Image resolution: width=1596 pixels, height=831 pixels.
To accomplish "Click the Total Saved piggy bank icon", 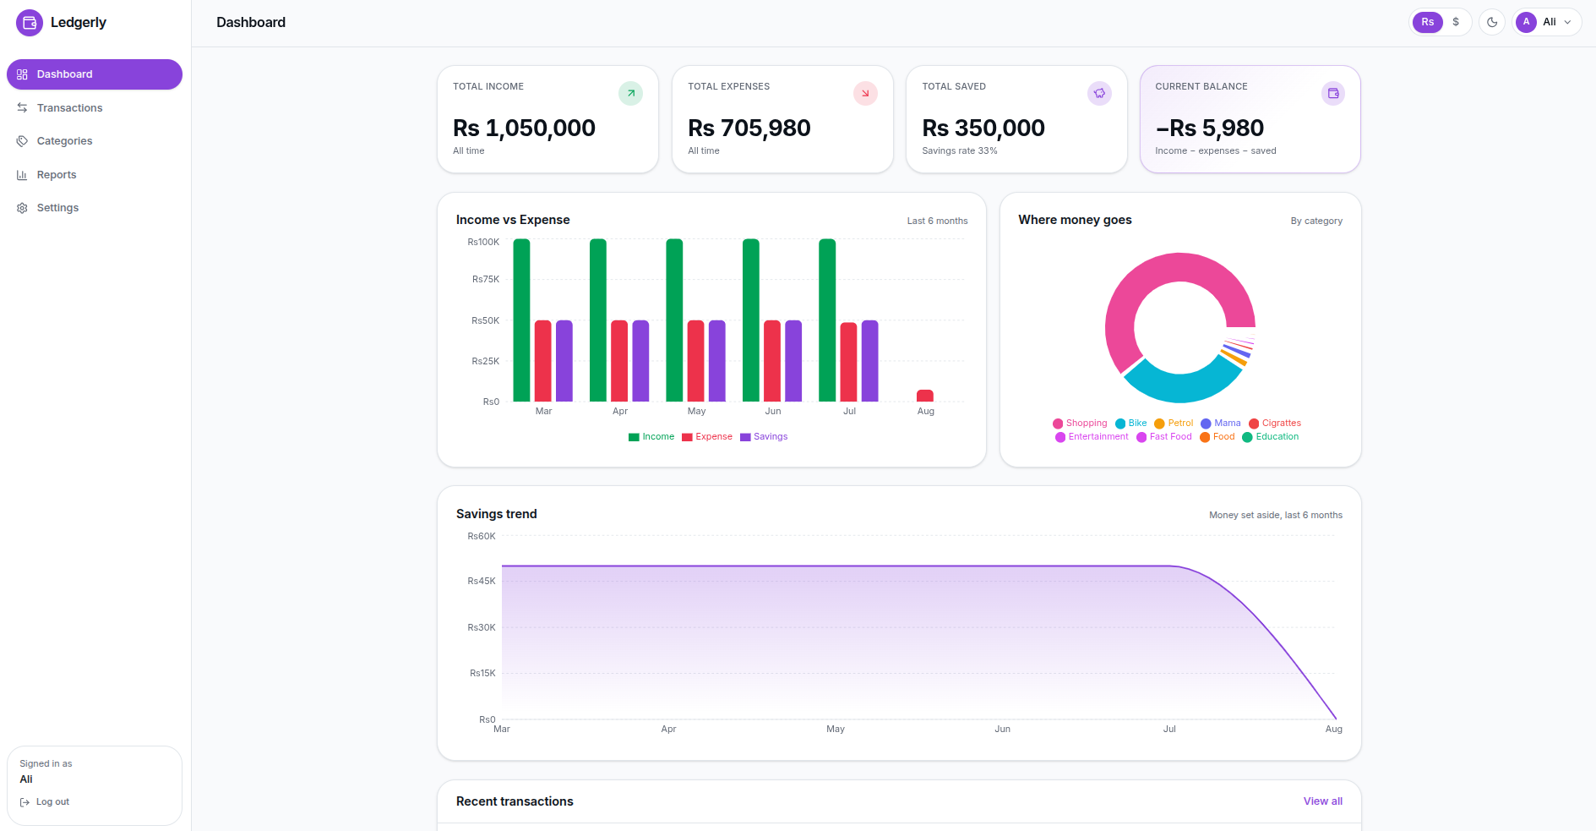I will [x=1099, y=93].
